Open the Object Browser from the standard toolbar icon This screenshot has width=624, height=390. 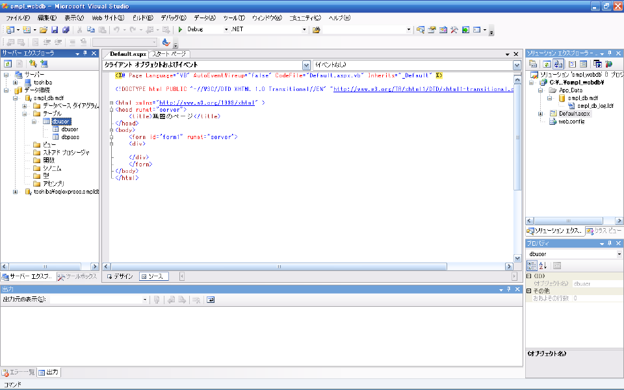[x=443, y=30]
